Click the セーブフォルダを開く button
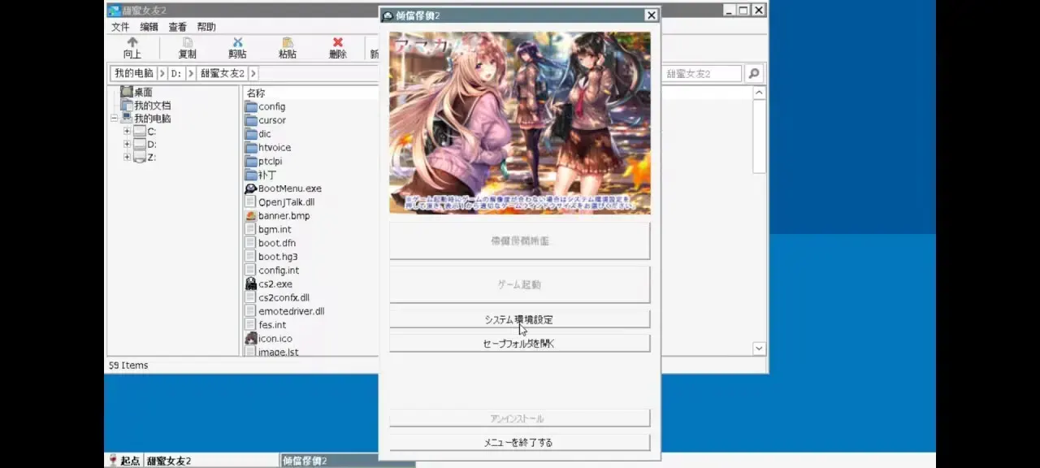Image resolution: width=1040 pixels, height=468 pixels. tap(519, 344)
